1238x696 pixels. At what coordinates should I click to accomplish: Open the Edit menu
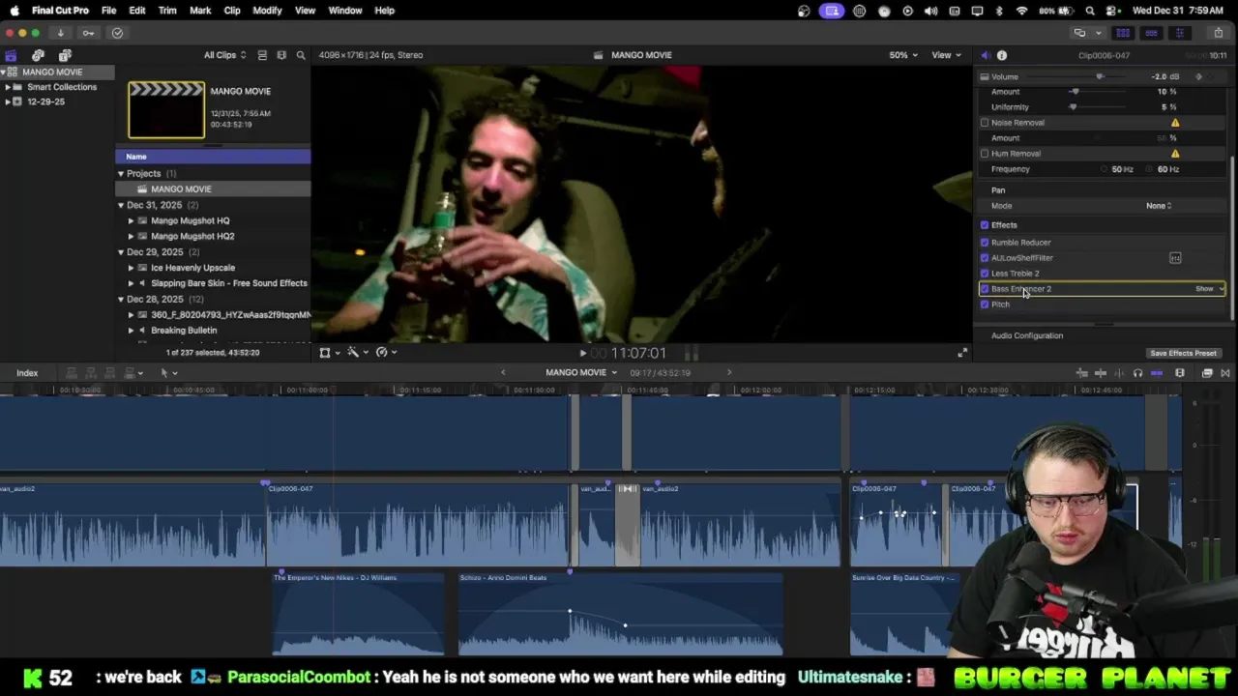[137, 11]
